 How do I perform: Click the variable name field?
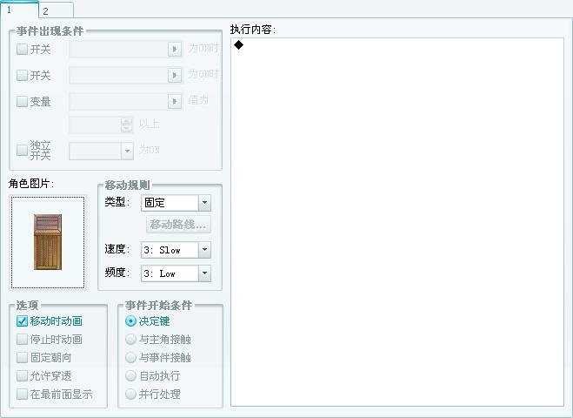pos(118,101)
